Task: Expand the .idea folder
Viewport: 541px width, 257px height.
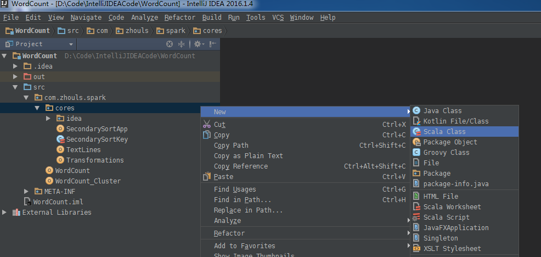Action: 15,66
